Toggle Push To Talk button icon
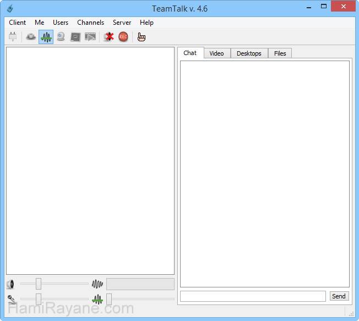The height and width of the screenshot is (321, 359). click(x=31, y=37)
